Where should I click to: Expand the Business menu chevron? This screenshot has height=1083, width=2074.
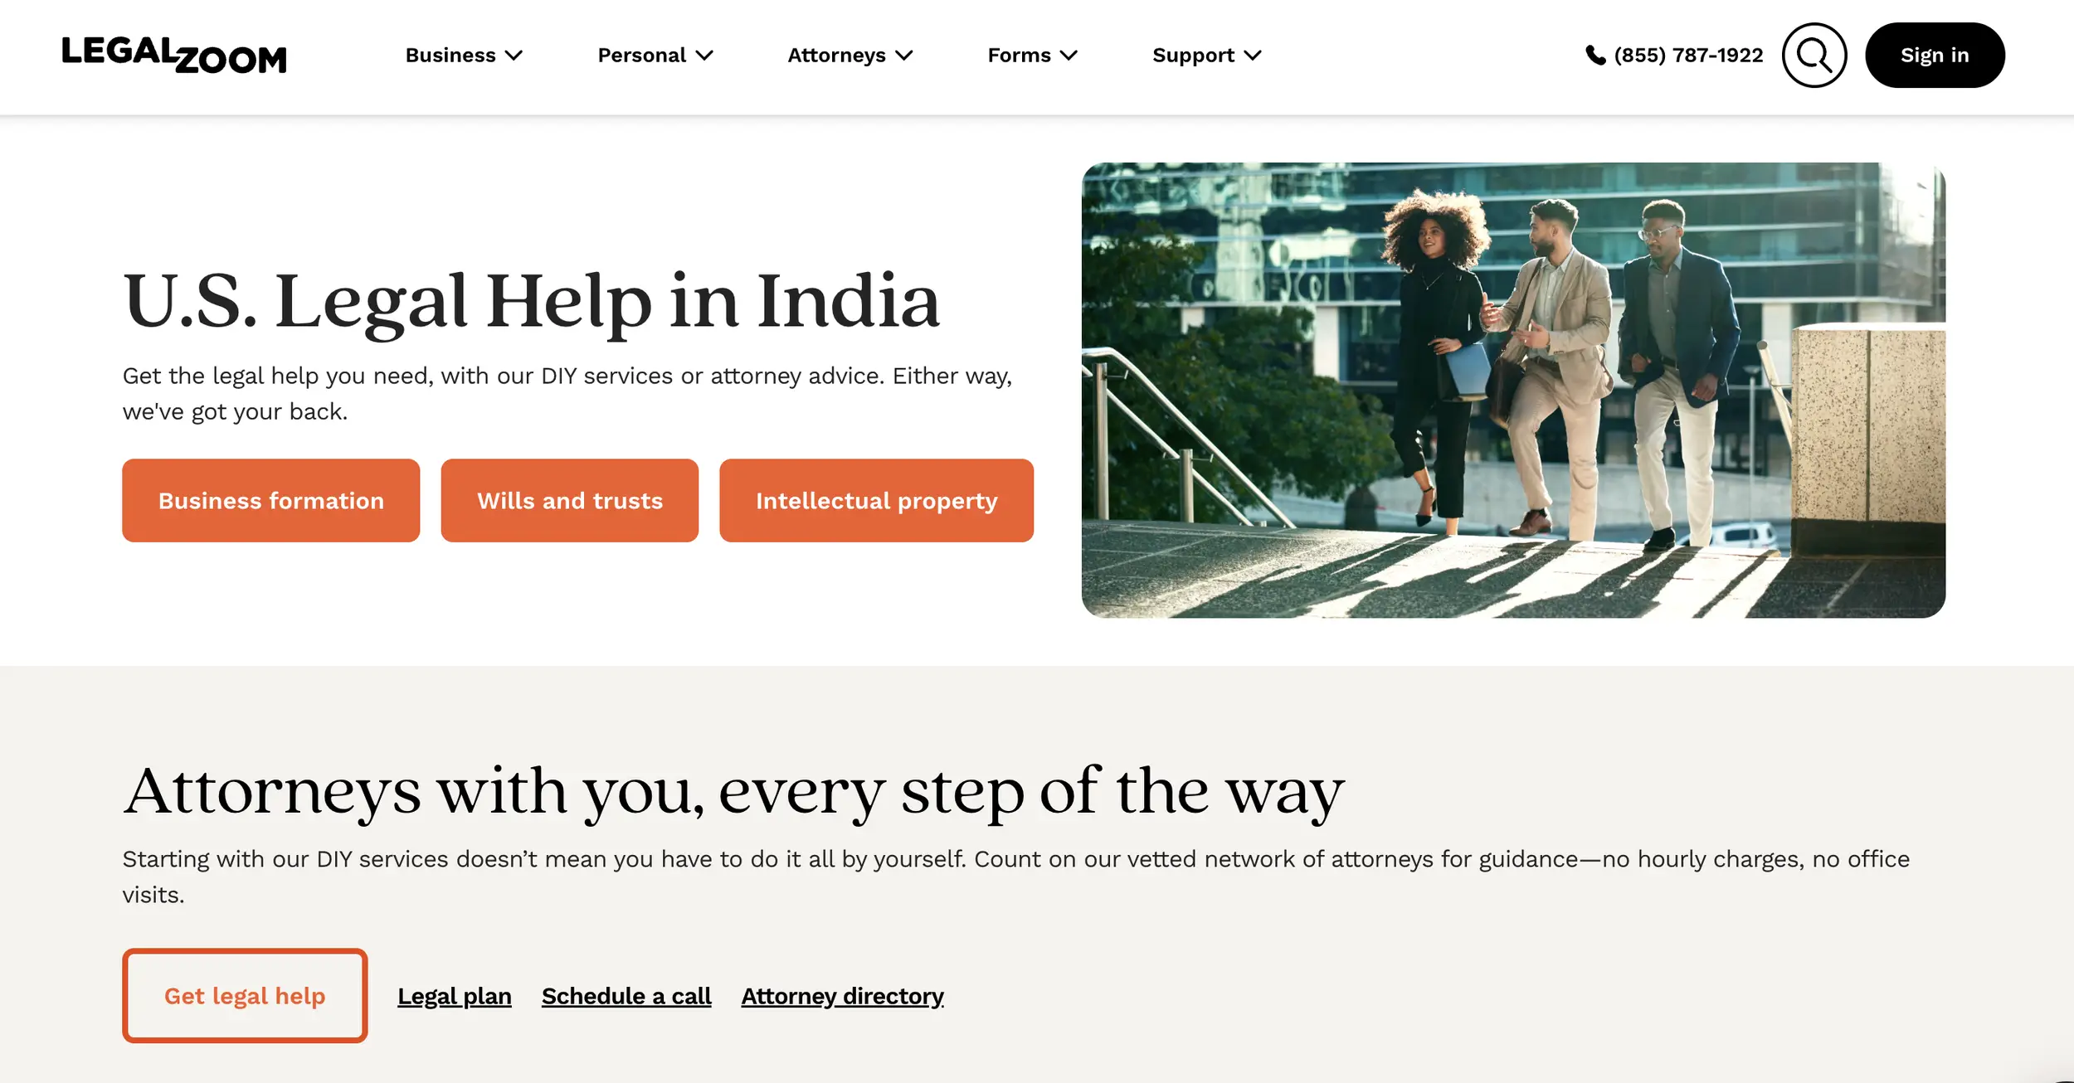(x=514, y=56)
